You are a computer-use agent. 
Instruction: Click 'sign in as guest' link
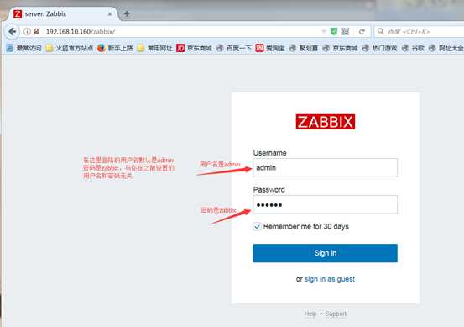(x=330, y=279)
